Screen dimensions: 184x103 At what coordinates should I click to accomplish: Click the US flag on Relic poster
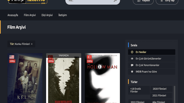click(x=12, y=57)
